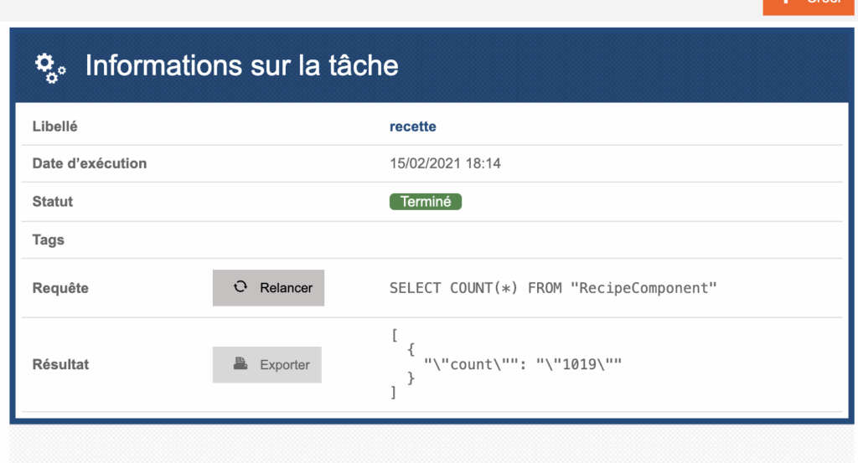Click the execution date 15/02/2021 18:14
This screenshot has height=463, width=858.
pos(445,164)
